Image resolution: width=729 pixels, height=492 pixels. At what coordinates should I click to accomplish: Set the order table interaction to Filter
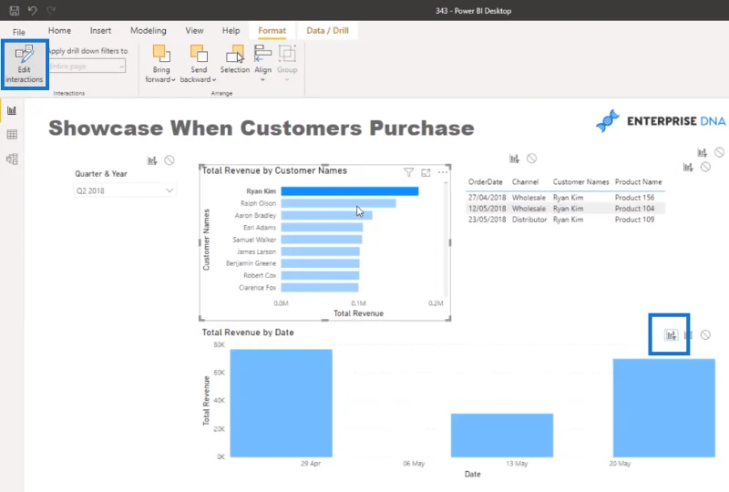514,159
